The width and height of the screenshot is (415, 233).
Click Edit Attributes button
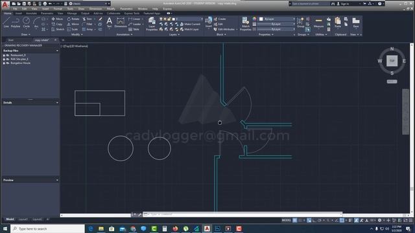tap(224, 29)
